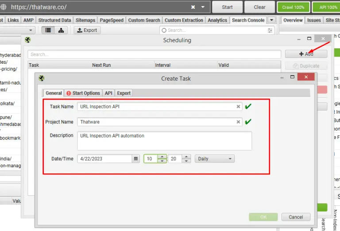Click the date field showing 4/22/2023

coord(104,159)
